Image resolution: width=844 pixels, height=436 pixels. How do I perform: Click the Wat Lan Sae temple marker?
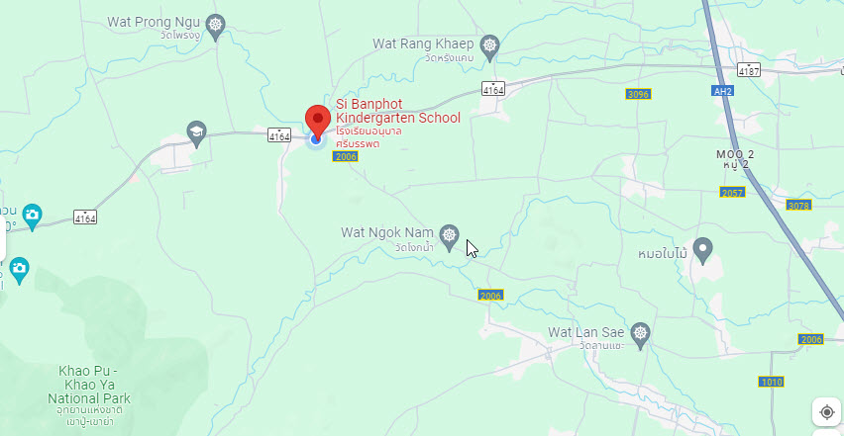640,335
